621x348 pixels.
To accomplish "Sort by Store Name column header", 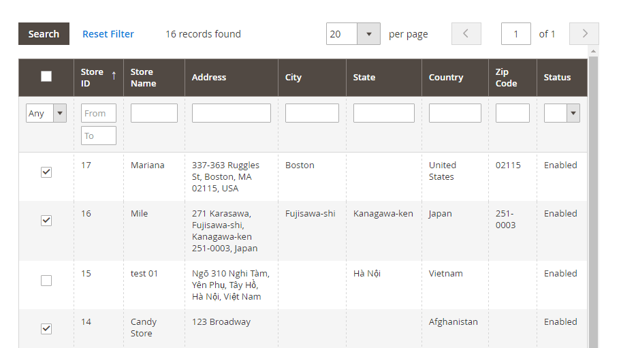I will point(143,78).
